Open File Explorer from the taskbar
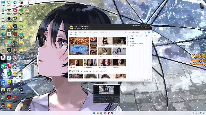 (x=98, y=113)
